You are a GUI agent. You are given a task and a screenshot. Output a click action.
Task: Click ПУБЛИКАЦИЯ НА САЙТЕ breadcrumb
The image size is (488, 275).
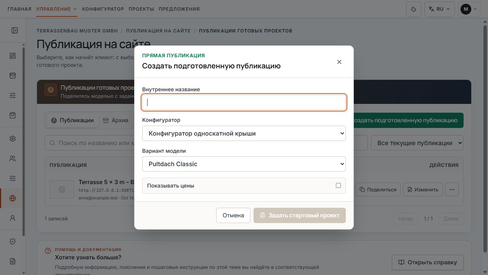pos(158,31)
